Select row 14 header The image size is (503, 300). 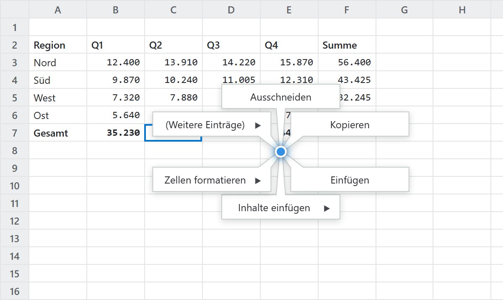[15, 256]
